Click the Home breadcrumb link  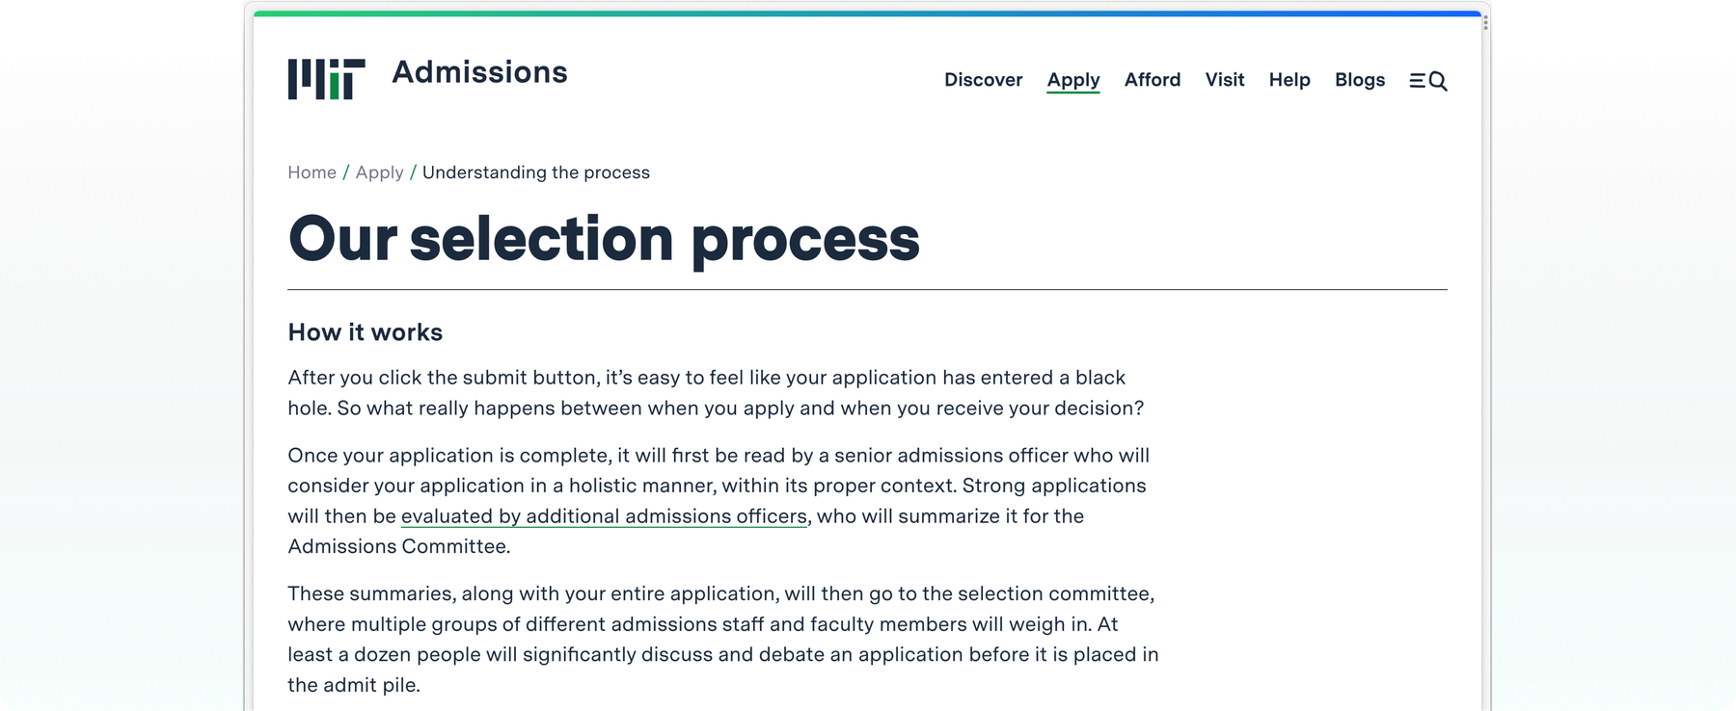312,172
